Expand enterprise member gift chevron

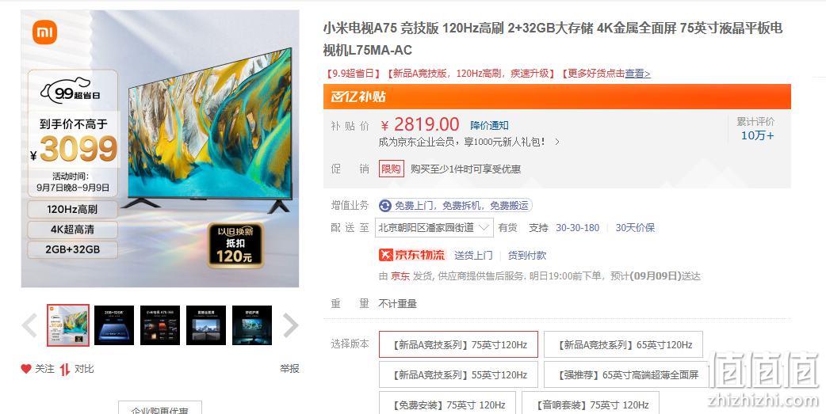click(557, 142)
